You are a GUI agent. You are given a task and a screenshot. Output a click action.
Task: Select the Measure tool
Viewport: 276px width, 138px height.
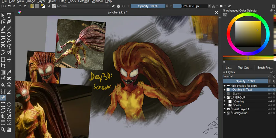[9, 92]
